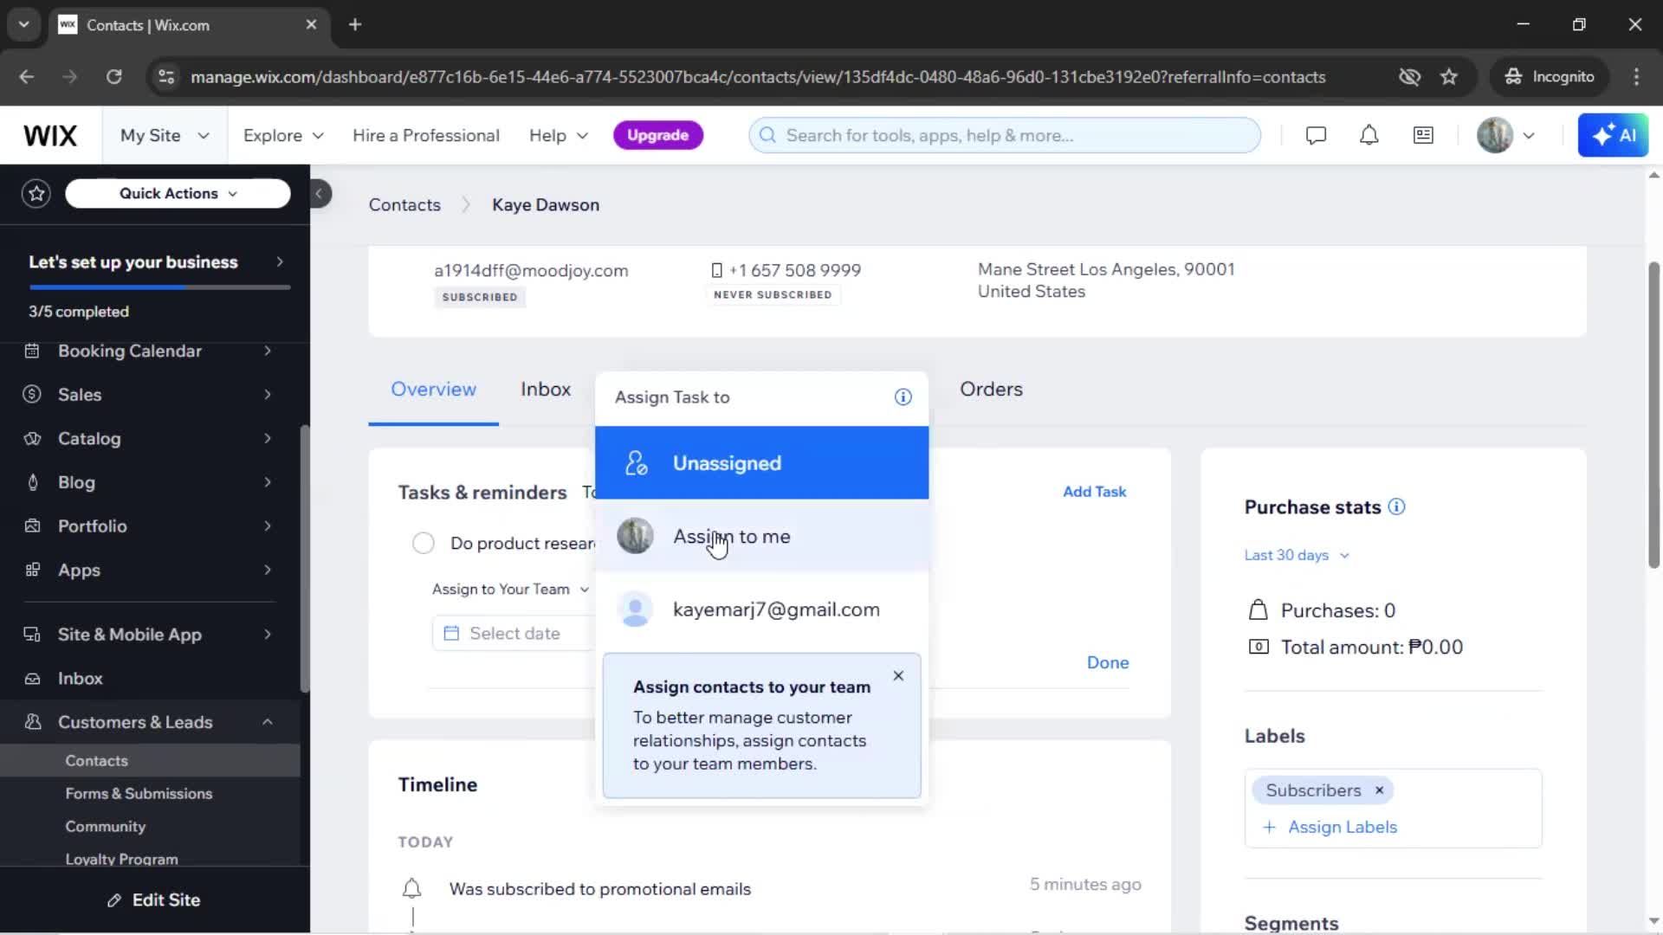Go back with the browser back arrow
The image size is (1663, 935).
pyautogui.click(x=27, y=77)
